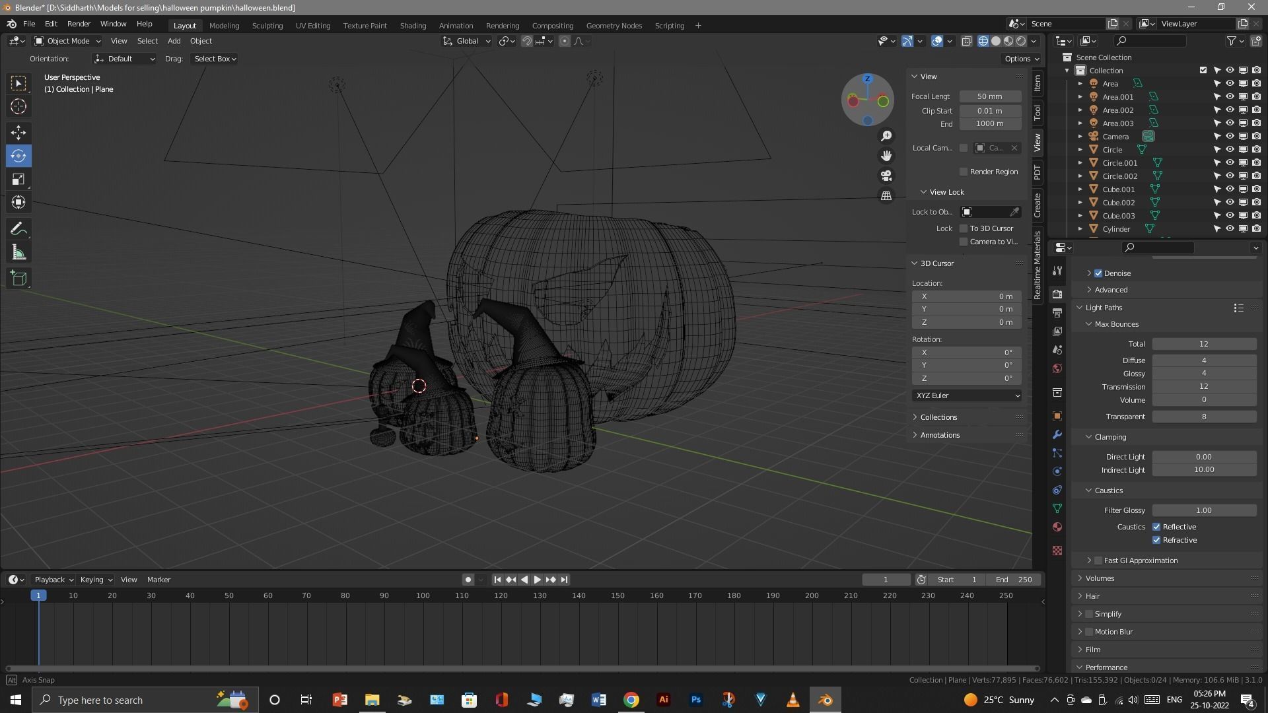This screenshot has width=1268, height=713.
Task: Switch to wireframe viewport shading
Action: (983, 41)
